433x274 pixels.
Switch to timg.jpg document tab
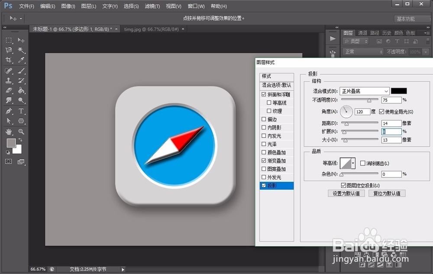click(x=151, y=29)
